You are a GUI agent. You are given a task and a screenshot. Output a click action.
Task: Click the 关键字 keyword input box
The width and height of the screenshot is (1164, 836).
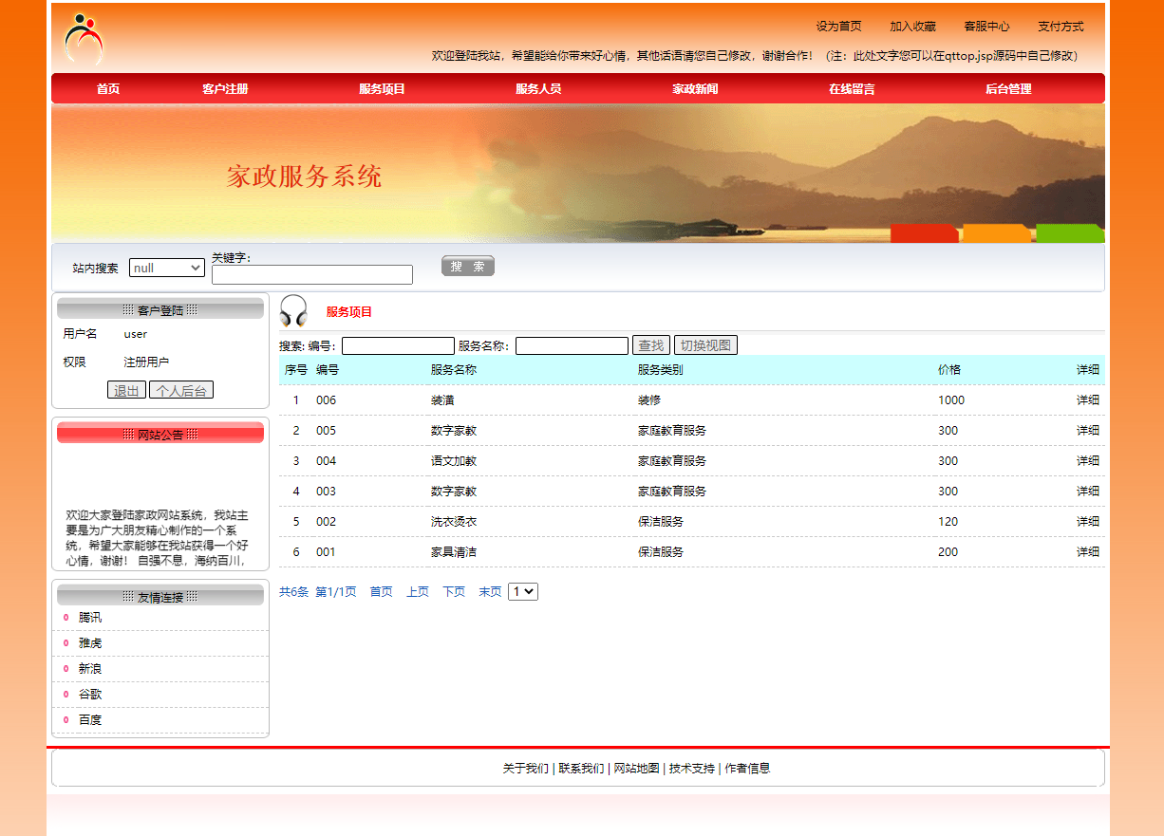click(x=311, y=275)
